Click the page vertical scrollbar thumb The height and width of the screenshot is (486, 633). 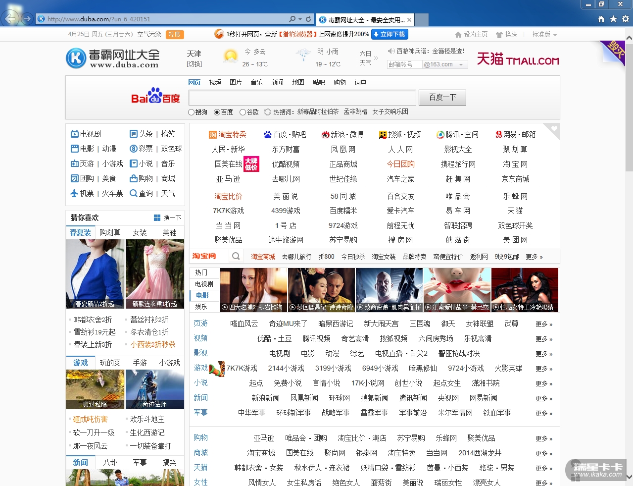629,107
